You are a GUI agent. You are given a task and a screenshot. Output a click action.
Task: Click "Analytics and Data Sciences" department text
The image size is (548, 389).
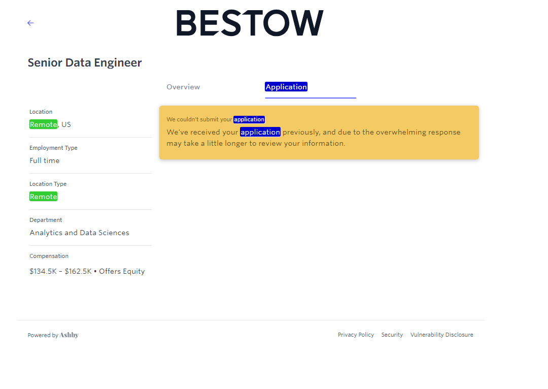point(79,233)
